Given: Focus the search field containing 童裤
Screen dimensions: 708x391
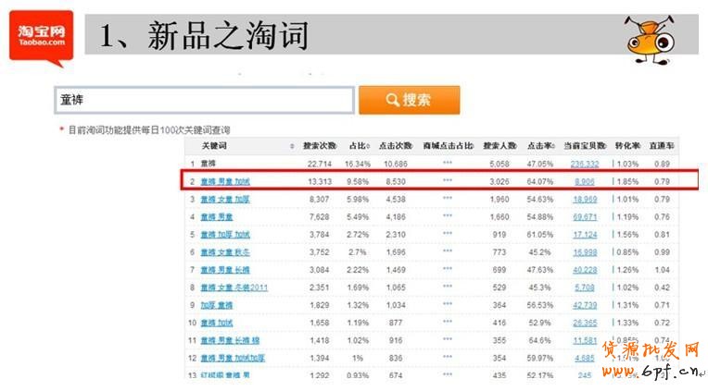Looking at the screenshot, I should [x=204, y=100].
